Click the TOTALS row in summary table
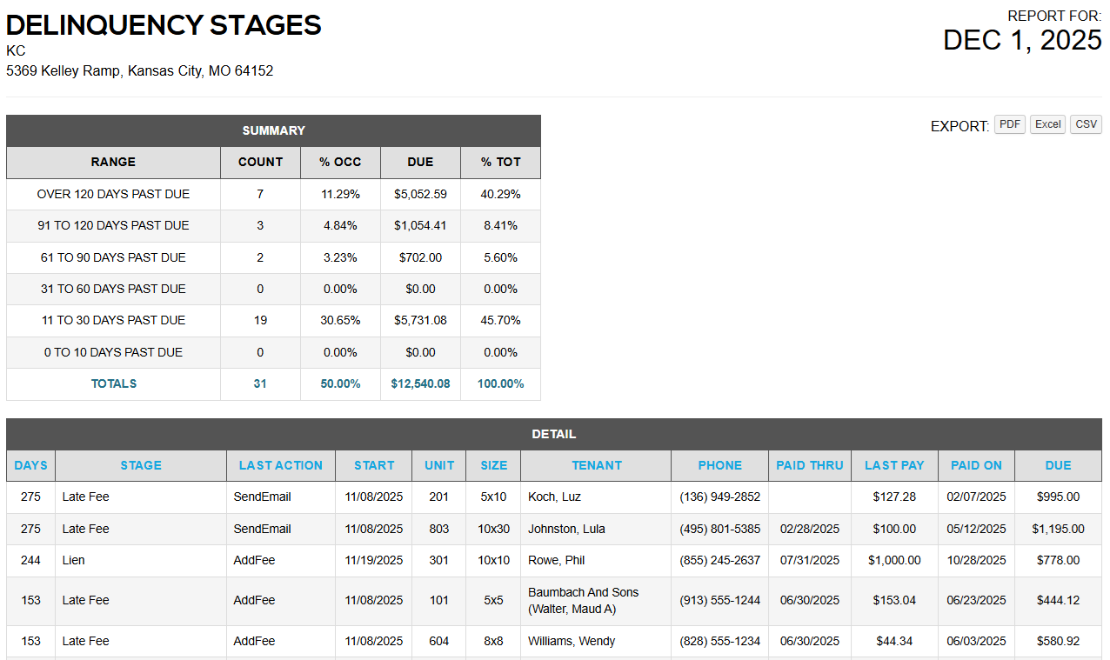The height and width of the screenshot is (660, 1110). pyautogui.click(x=114, y=383)
